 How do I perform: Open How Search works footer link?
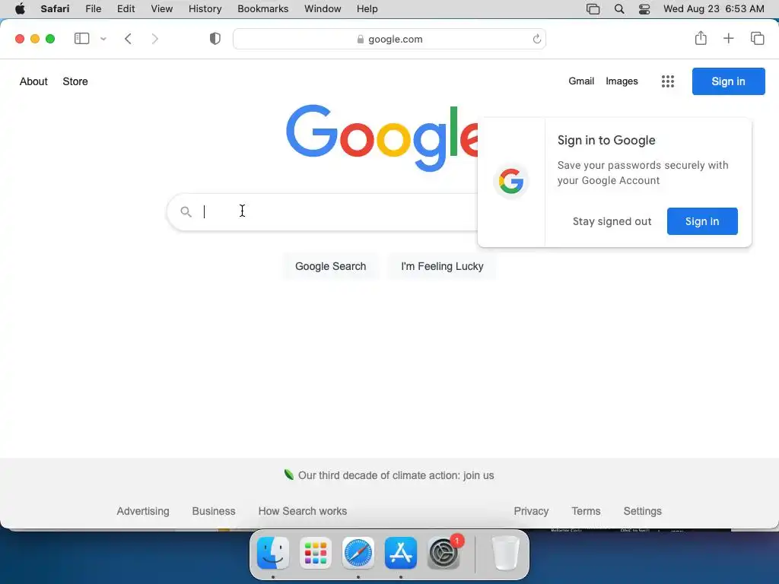coord(303,511)
